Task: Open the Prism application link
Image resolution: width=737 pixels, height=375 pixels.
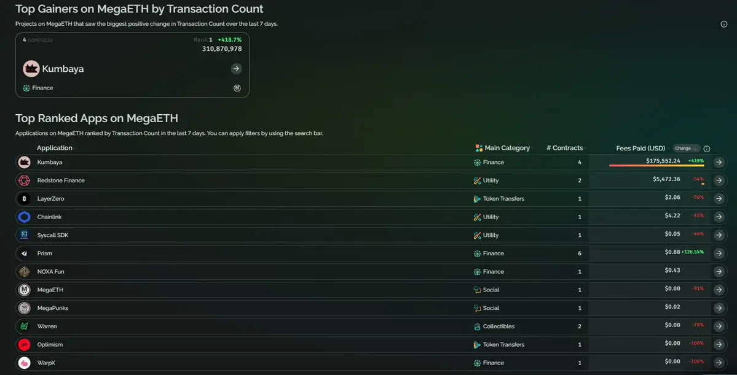Action: click(x=45, y=253)
